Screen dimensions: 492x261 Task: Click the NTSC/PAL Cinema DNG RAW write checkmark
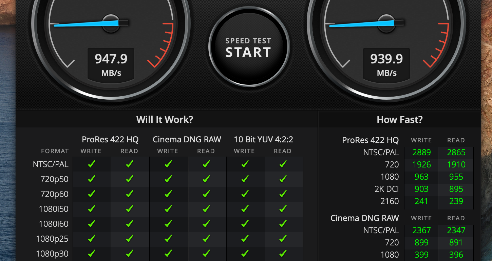click(x=168, y=164)
